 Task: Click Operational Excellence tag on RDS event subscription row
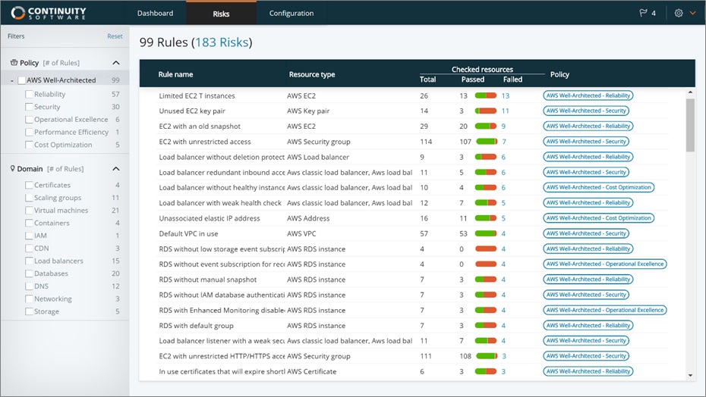tap(605, 264)
